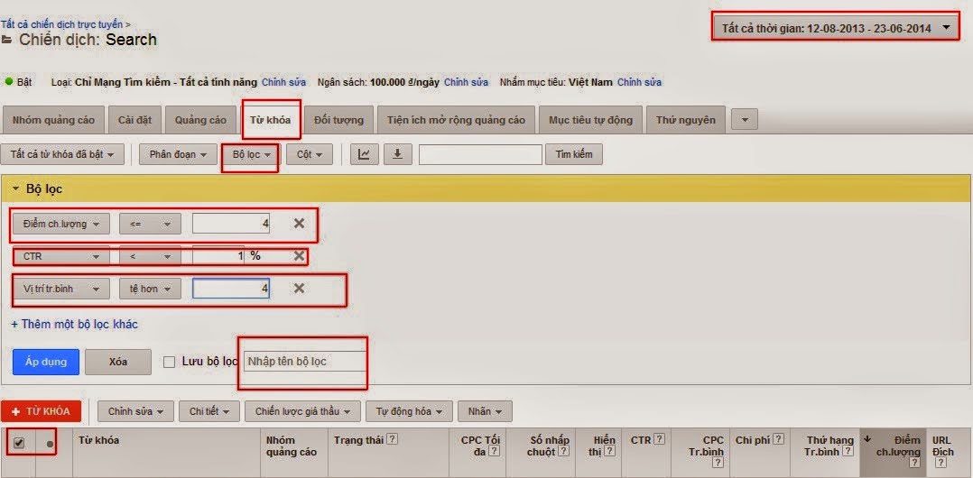Open the Chỉnh sửa keyword dropdown
Viewport: 973px width, 478px height.
point(135,411)
